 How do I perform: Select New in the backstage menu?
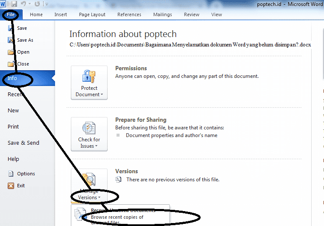(x=13, y=111)
